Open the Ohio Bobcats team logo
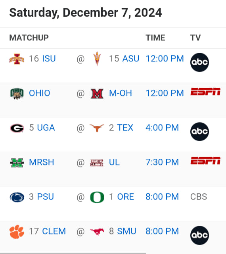Viewport: 226px width, 254px height. (x=17, y=94)
